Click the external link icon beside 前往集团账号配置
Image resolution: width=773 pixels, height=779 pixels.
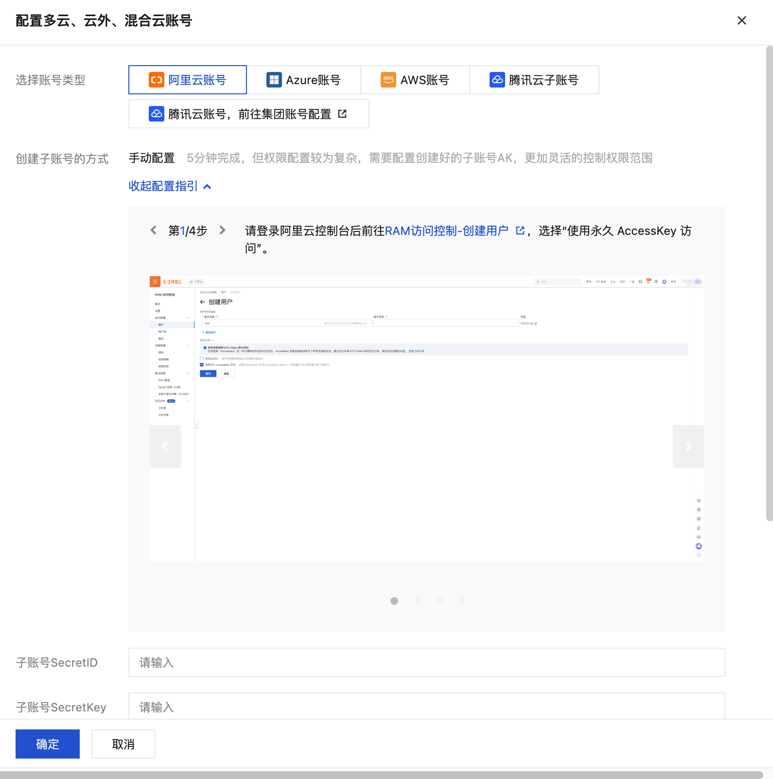pyautogui.click(x=342, y=114)
